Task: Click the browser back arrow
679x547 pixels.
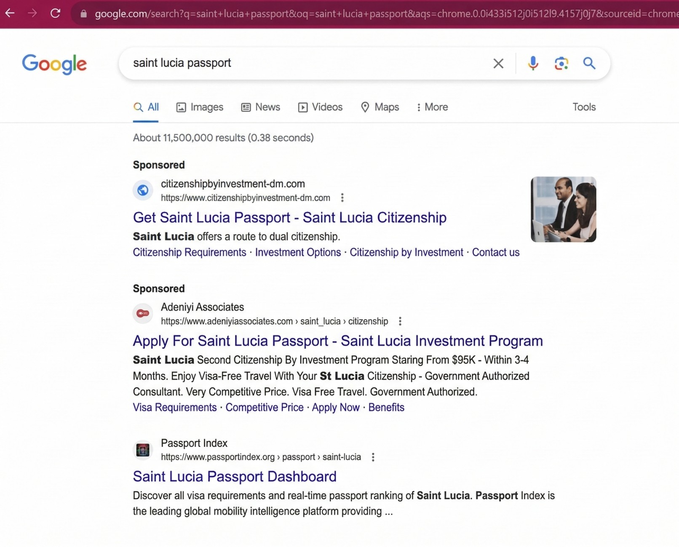Action: [10, 13]
